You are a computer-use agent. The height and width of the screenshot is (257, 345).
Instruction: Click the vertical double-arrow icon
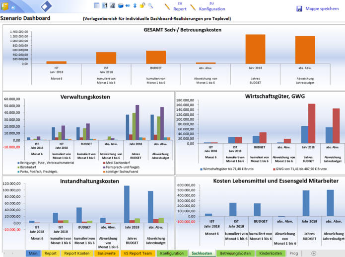coord(135,5)
